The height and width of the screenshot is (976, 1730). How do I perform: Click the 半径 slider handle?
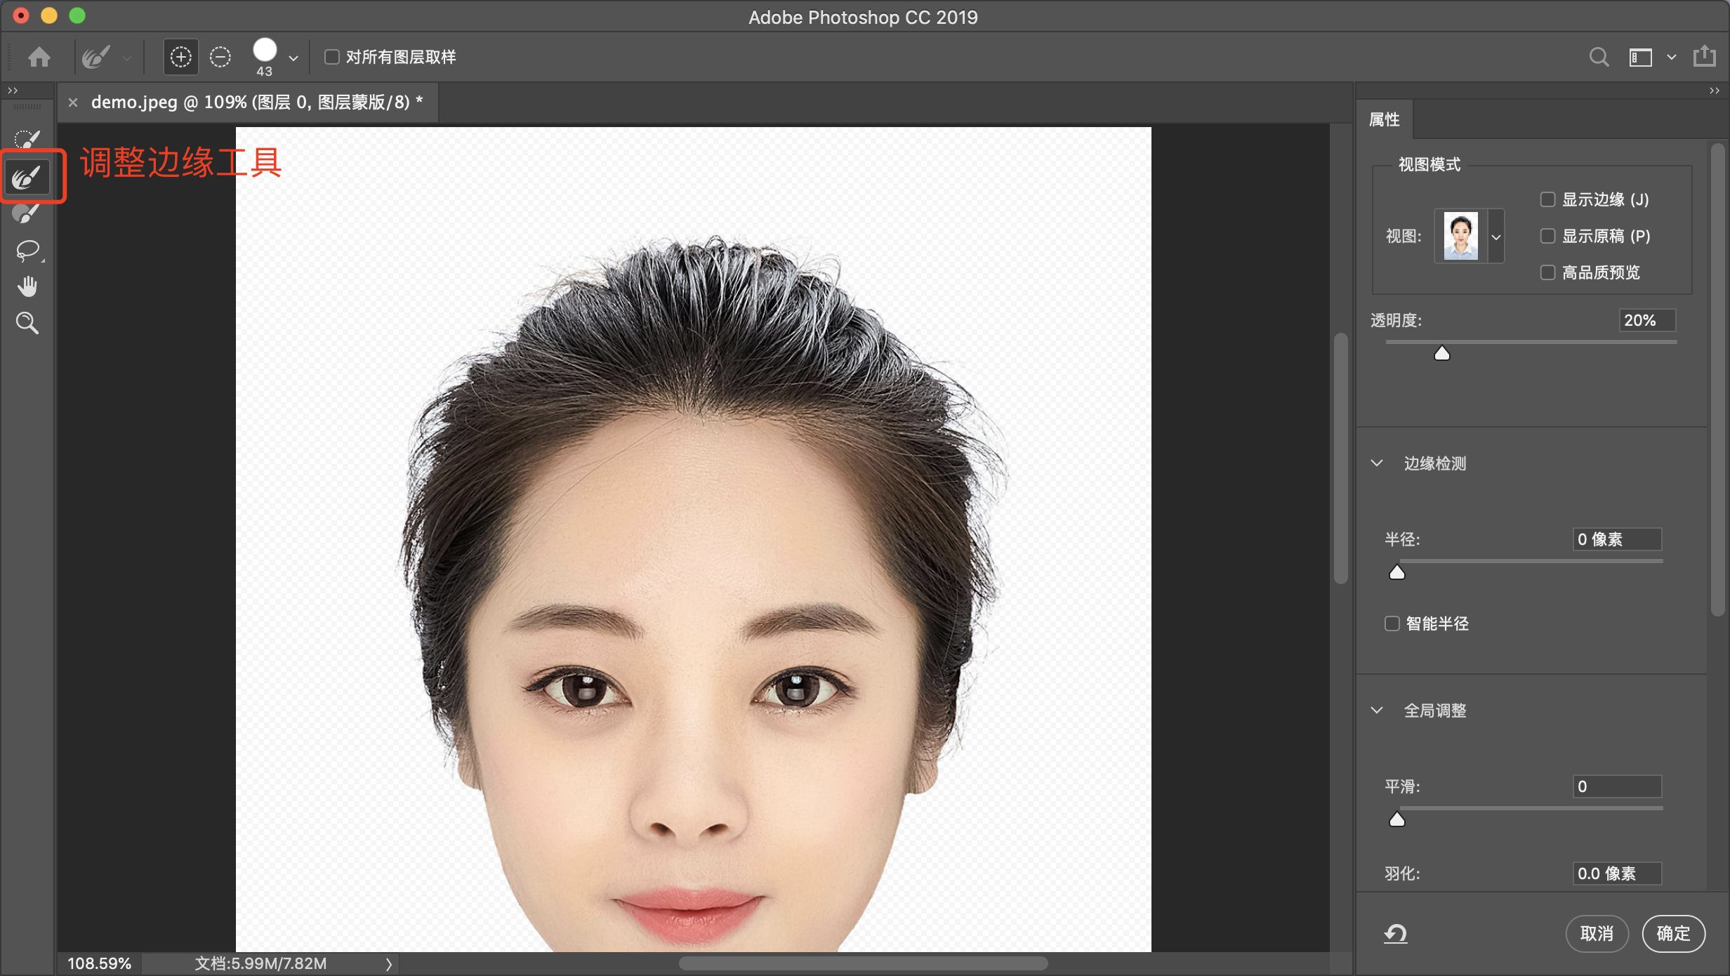coord(1397,572)
